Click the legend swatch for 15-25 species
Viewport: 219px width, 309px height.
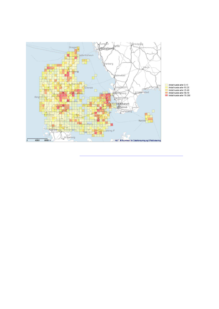pyautogui.click(x=166, y=87)
